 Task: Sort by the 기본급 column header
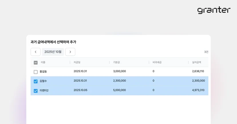click(x=116, y=62)
